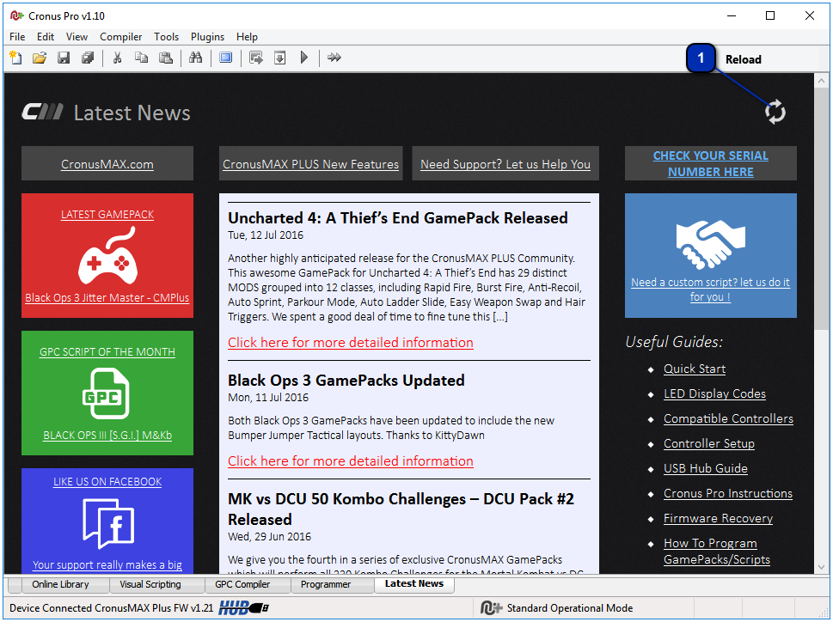Image resolution: width=833 pixels, height=622 pixels.
Task: Click the Paste clipboard icon
Action: point(166,58)
